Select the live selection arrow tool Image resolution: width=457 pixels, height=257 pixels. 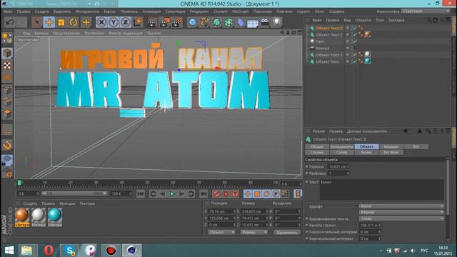coord(36,22)
